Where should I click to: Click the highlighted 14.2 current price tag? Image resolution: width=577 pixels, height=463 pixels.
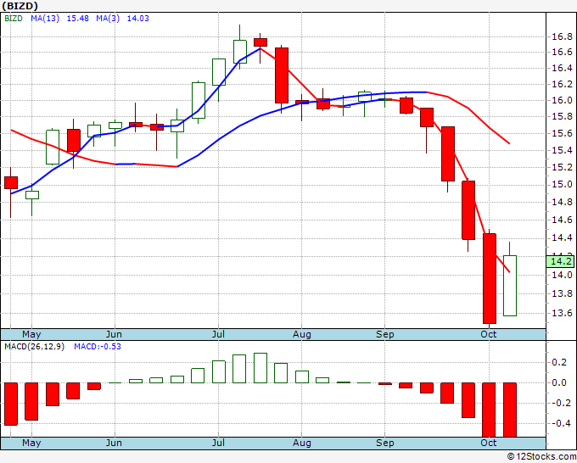click(x=560, y=261)
